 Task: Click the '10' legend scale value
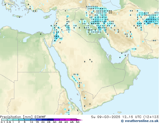31,122
